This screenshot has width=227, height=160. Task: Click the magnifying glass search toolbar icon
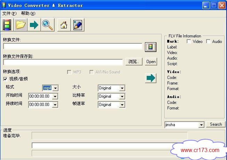pyautogui.click(x=48, y=25)
